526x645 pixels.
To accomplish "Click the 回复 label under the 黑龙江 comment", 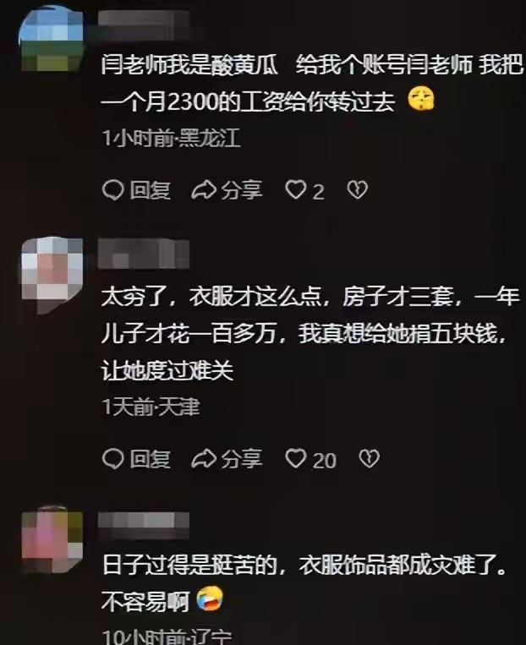I will click(x=151, y=190).
